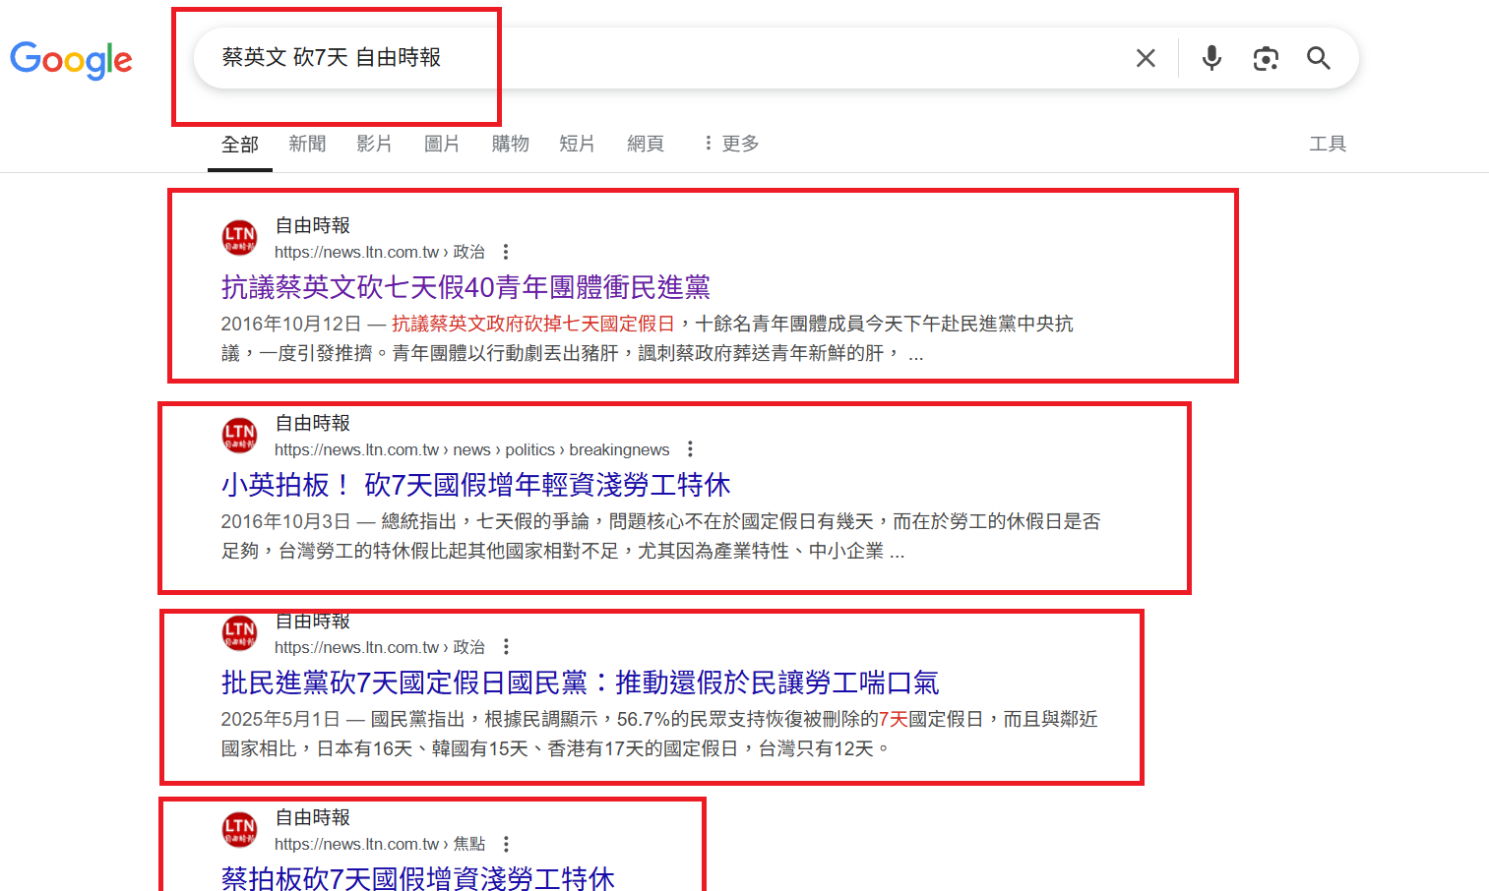Open options menu for 批民進黨砍7天國定假日 result
Viewport: 1489px width, 891px height.
[x=506, y=647]
